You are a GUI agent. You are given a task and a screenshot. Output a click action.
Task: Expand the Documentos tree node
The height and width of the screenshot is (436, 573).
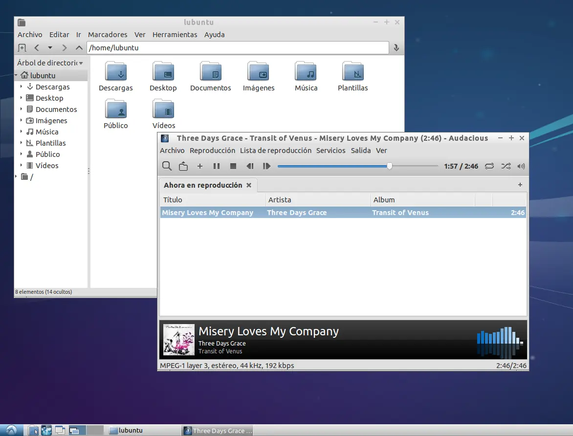[21, 109]
